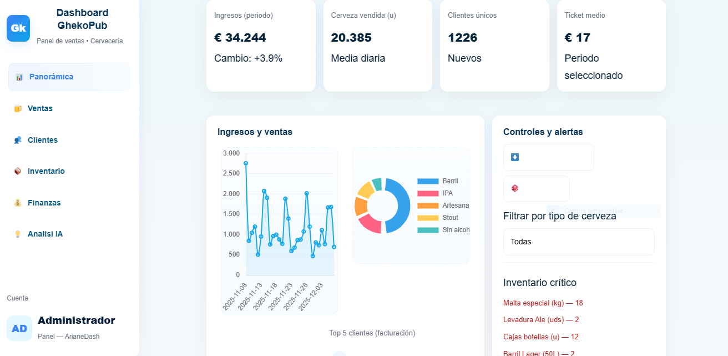Click the Ventas beer mug icon

(18, 109)
